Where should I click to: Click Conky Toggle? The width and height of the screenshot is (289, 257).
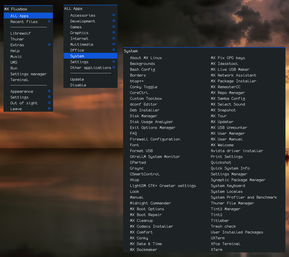pyautogui.click(x=144, y=87)
